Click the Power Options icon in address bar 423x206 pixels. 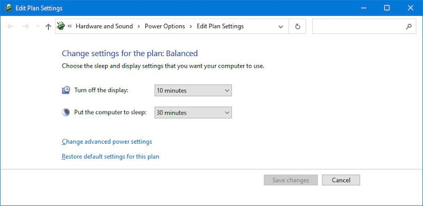pyautogui.click(x=61, y=26)
